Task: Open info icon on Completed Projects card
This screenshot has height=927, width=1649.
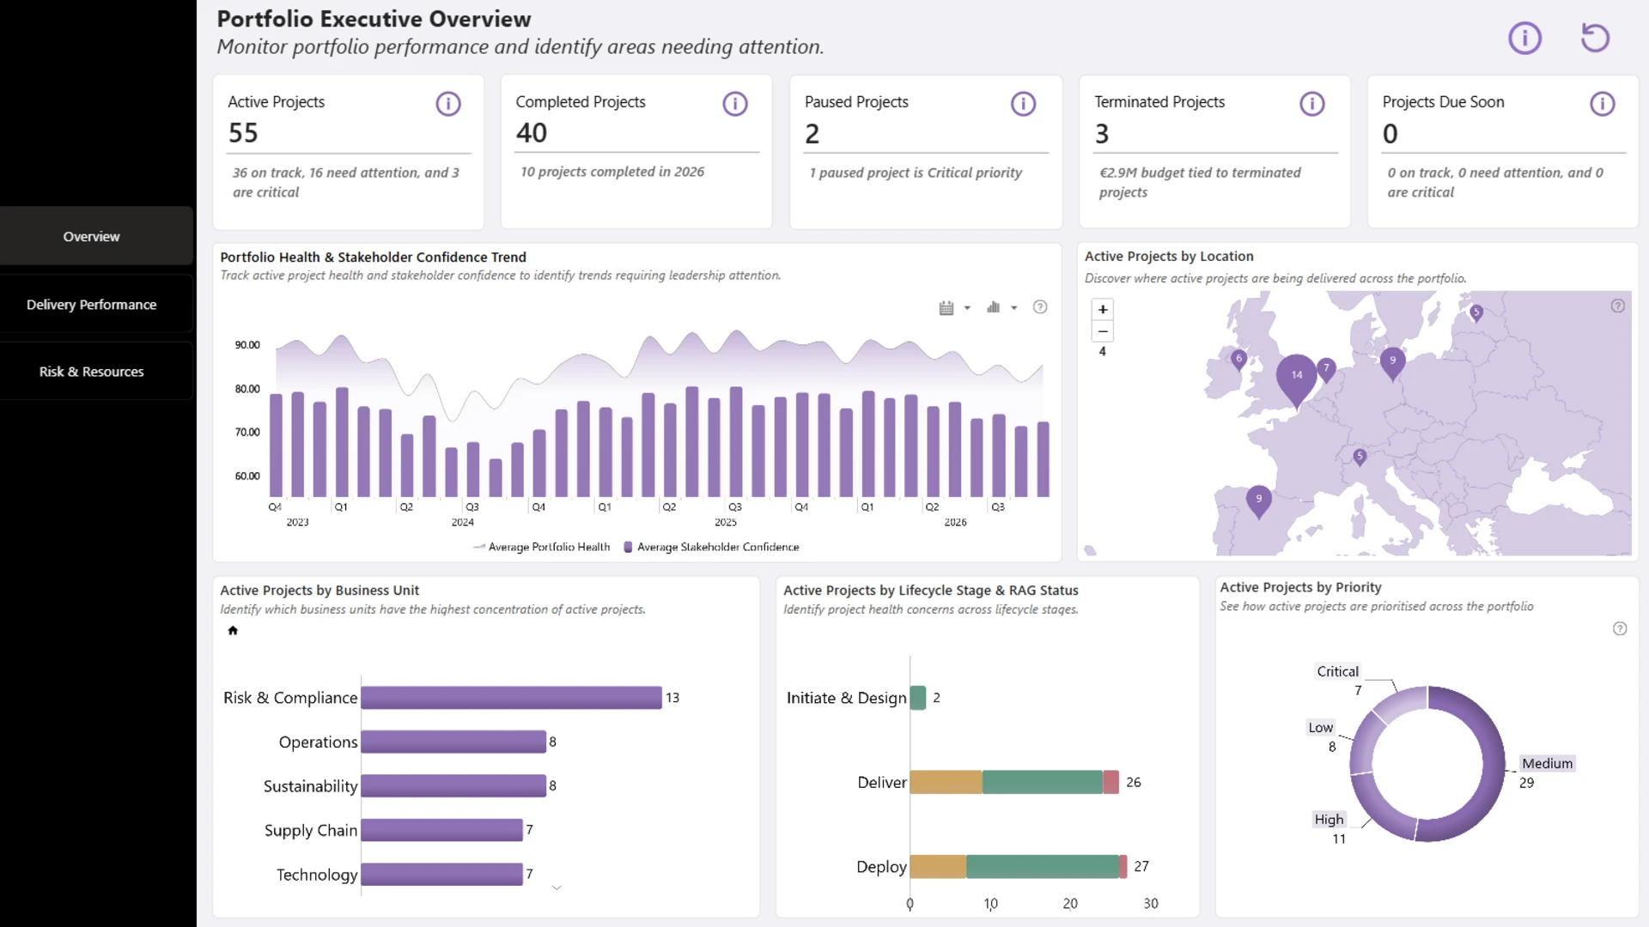Action: click(735, 104)
